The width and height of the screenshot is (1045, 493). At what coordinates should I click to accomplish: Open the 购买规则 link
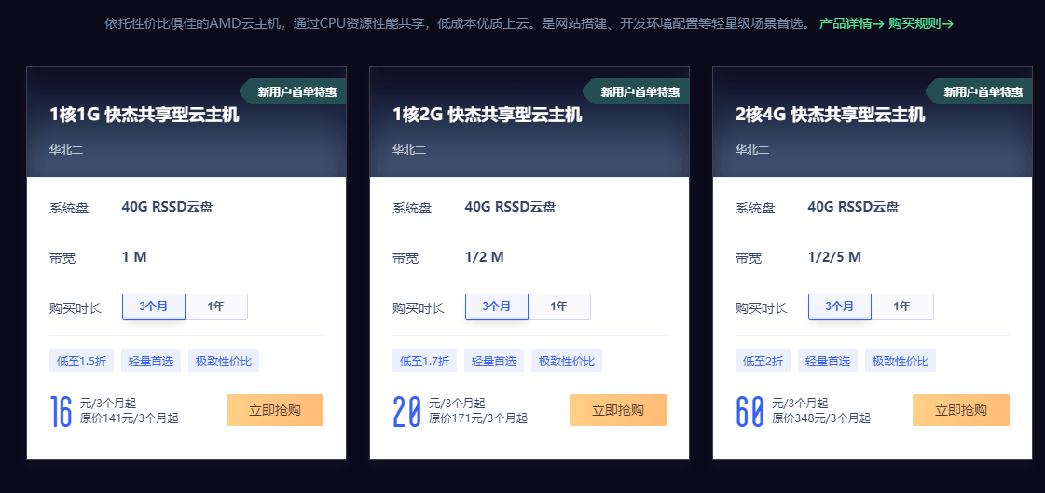point(920,23)
